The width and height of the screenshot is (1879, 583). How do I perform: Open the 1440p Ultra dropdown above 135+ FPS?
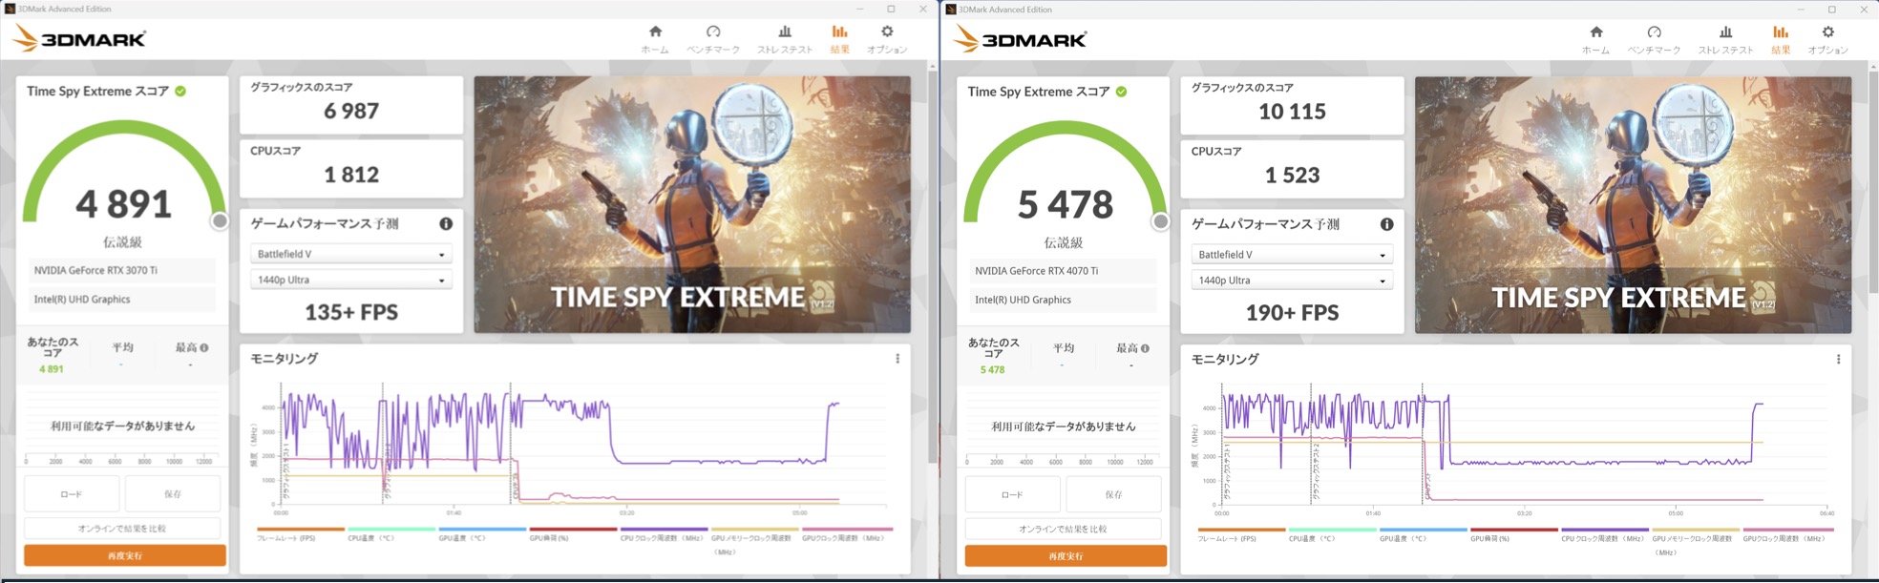[x=350, y=280]
